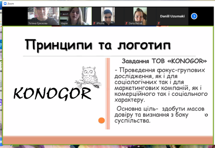
Task: Click the Zoom logo in title bar
Action: tap(5, 4)
